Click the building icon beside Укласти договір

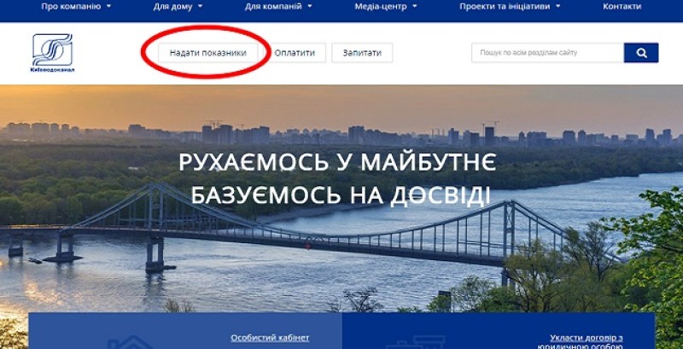coord(415,342)
